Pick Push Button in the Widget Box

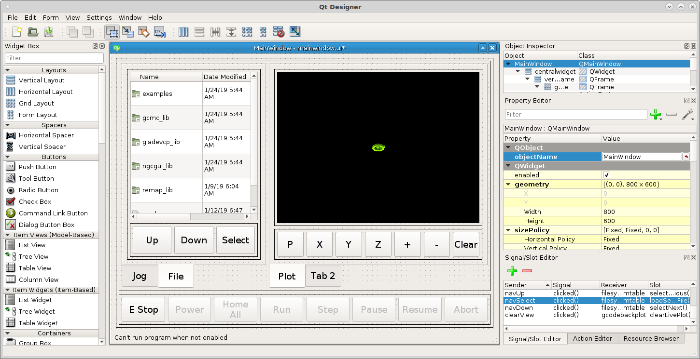pos(38,167)
